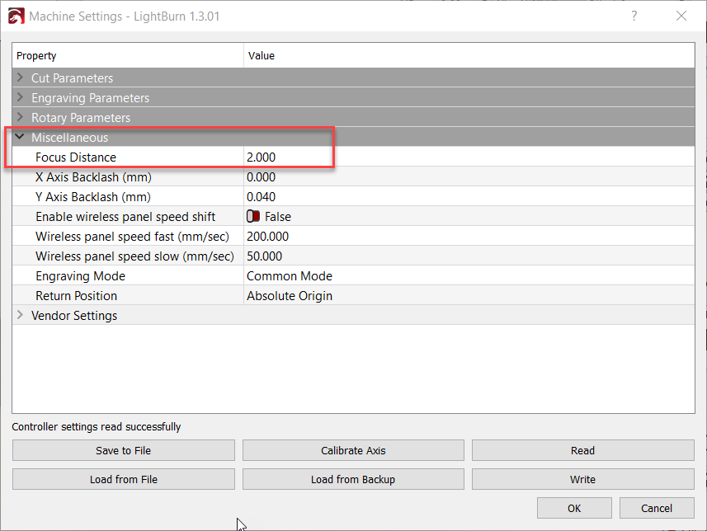Select the Engraving Mode row label
The width and height of the screenshot is (707, 531).
pos(80,276)
